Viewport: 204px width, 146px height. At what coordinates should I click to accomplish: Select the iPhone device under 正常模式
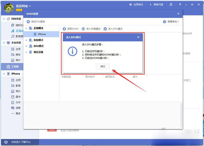click(42, 34)
